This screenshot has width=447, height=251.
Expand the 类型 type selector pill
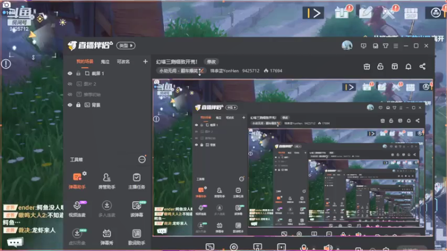tap(126, 46)
